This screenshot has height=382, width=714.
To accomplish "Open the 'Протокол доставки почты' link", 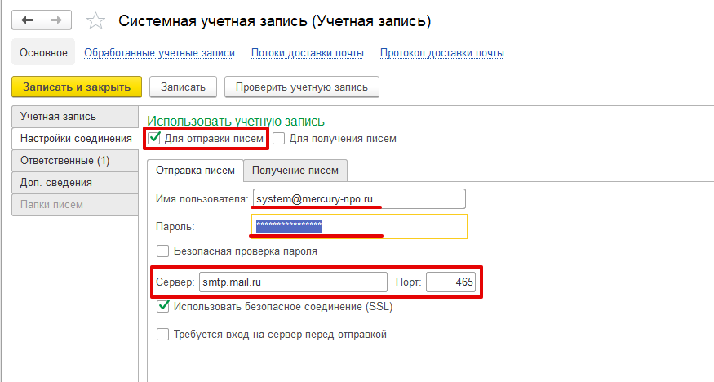I will pyautogui.click(x=441, y=53).
